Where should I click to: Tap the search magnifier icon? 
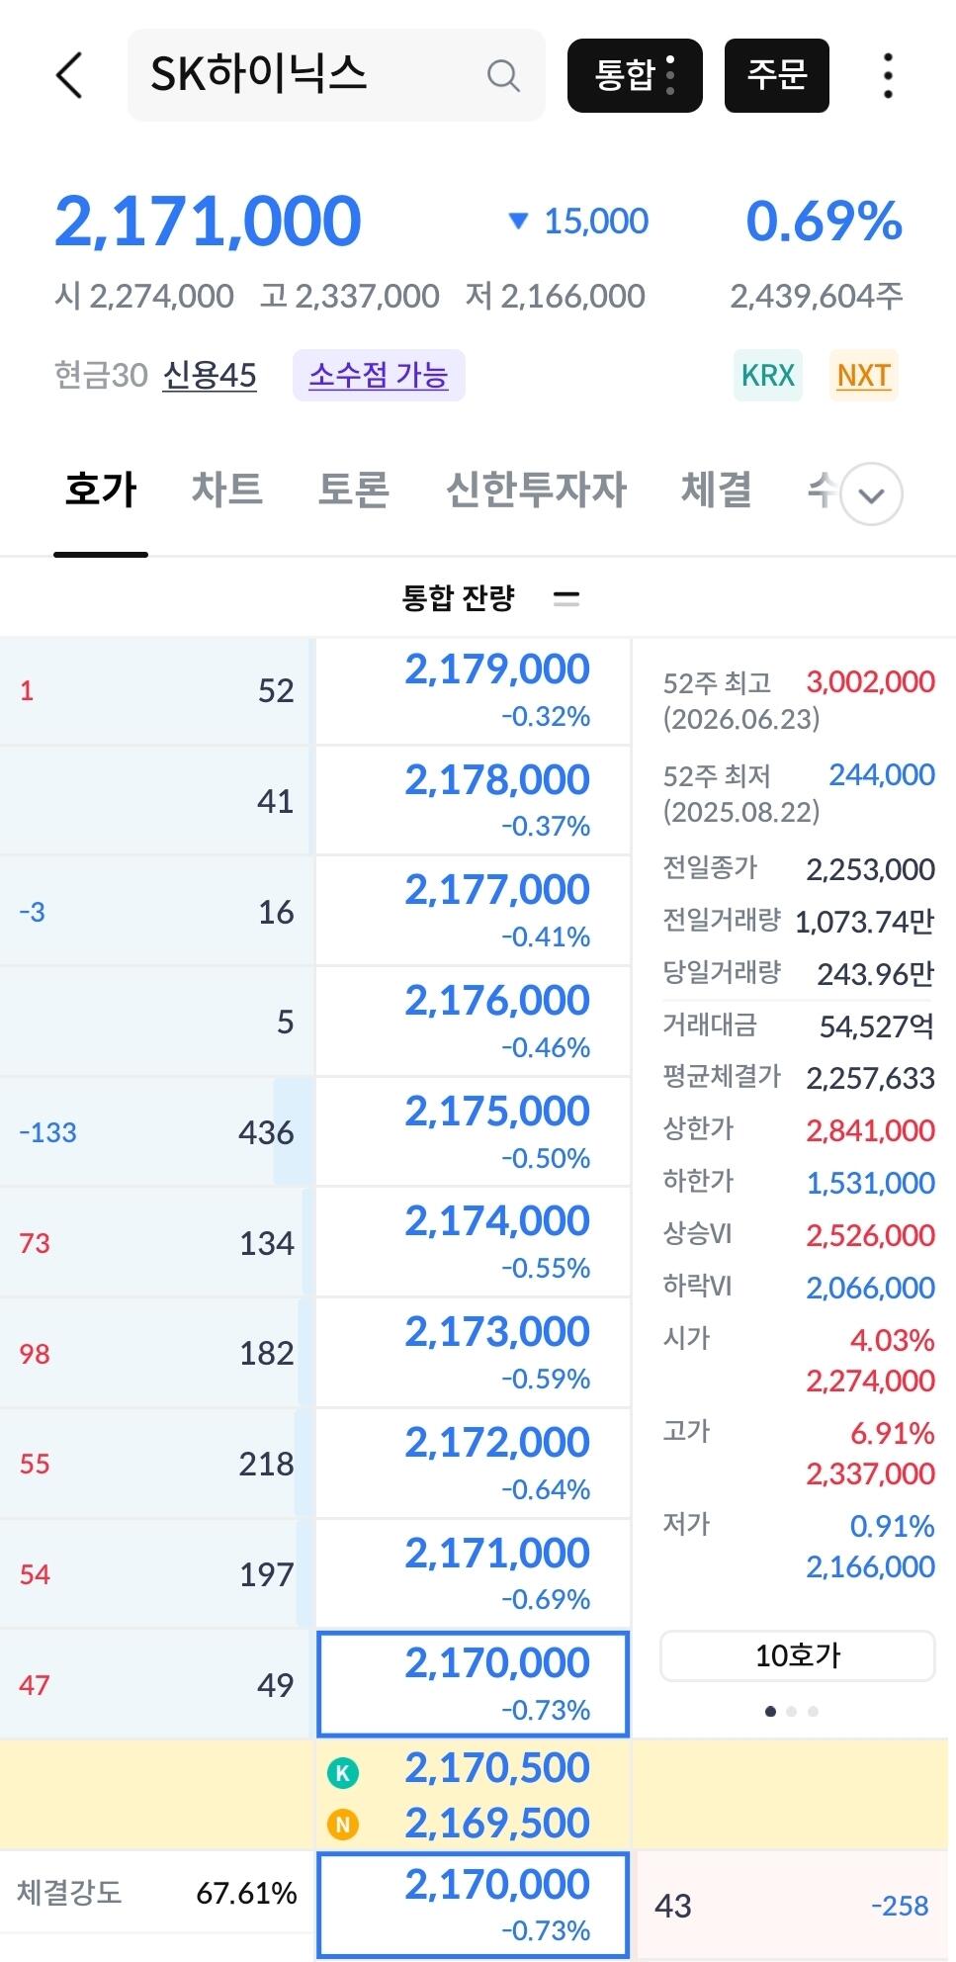click(503, 75)
